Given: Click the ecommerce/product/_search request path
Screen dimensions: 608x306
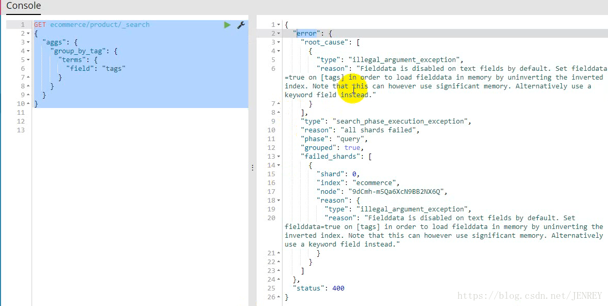Looking at the screenshot, I should 100,25.
